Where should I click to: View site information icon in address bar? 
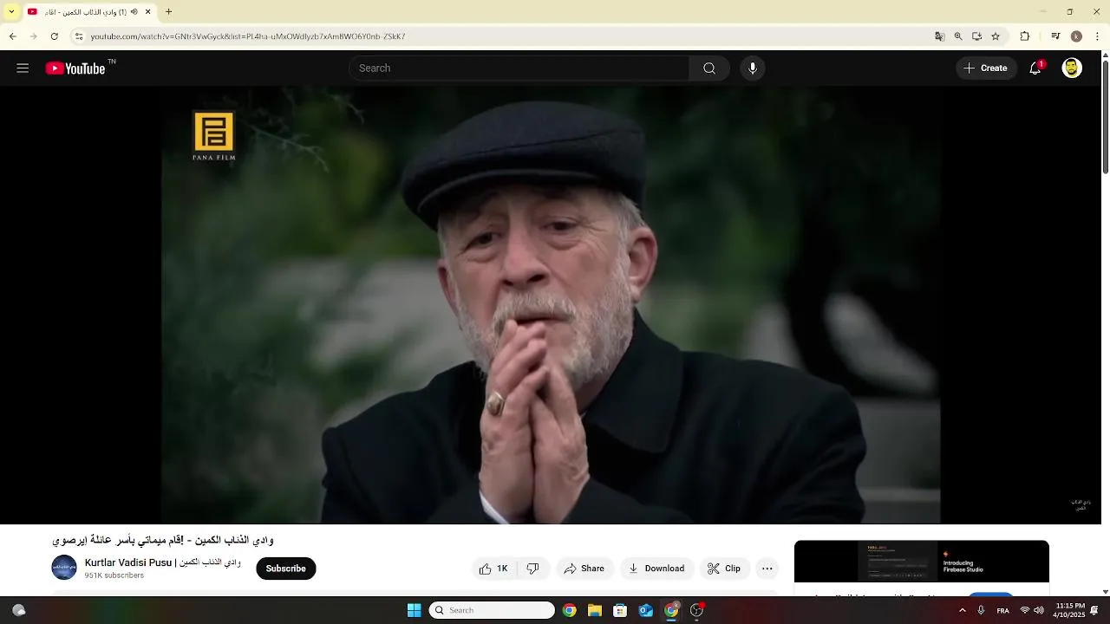pyautogui.click(x=78, y=36)
